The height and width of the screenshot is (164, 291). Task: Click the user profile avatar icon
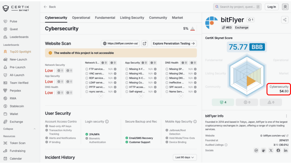[x=285, y=7]
